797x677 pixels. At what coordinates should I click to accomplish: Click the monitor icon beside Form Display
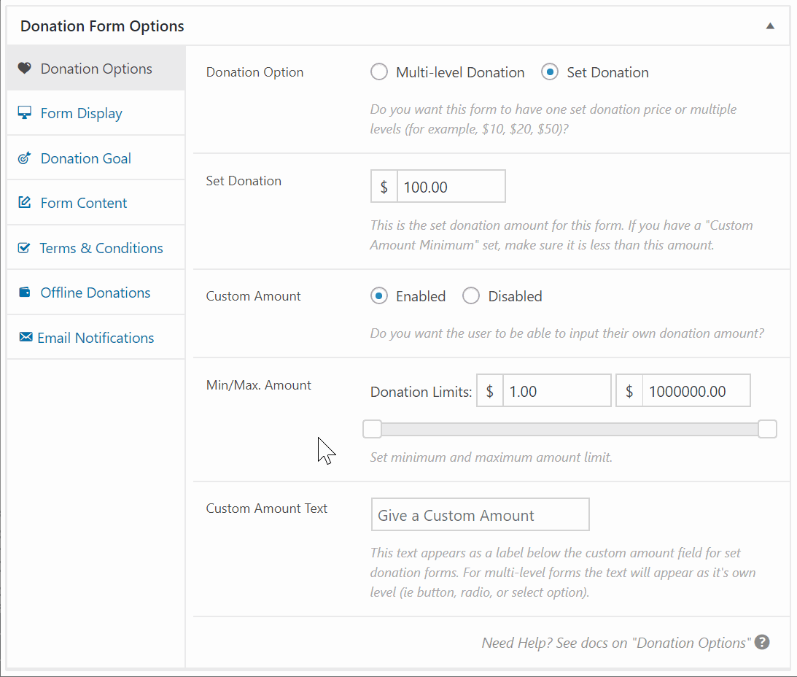coord(24,112)
